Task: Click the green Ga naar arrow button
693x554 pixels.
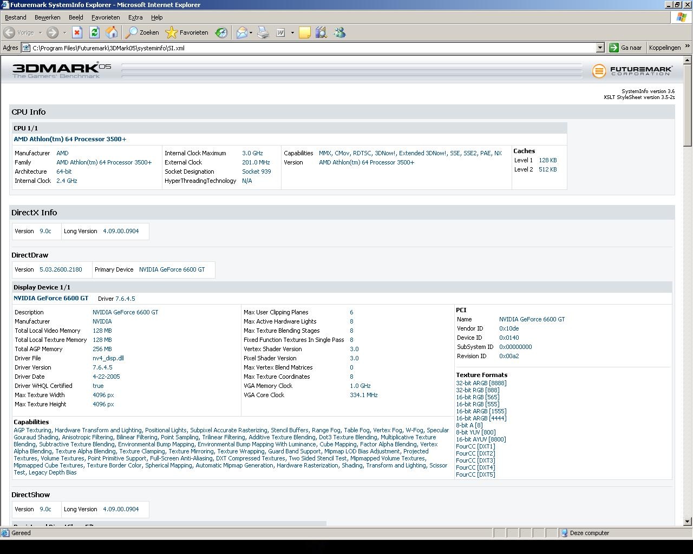Action: (x=626, y=48)
